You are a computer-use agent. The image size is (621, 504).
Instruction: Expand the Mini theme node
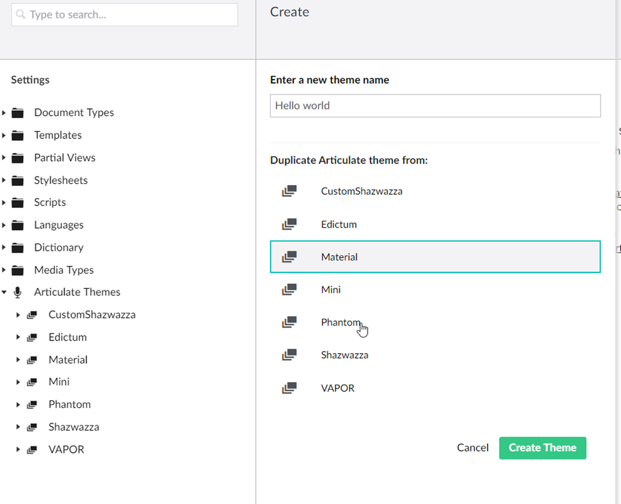tap(18, 383)
